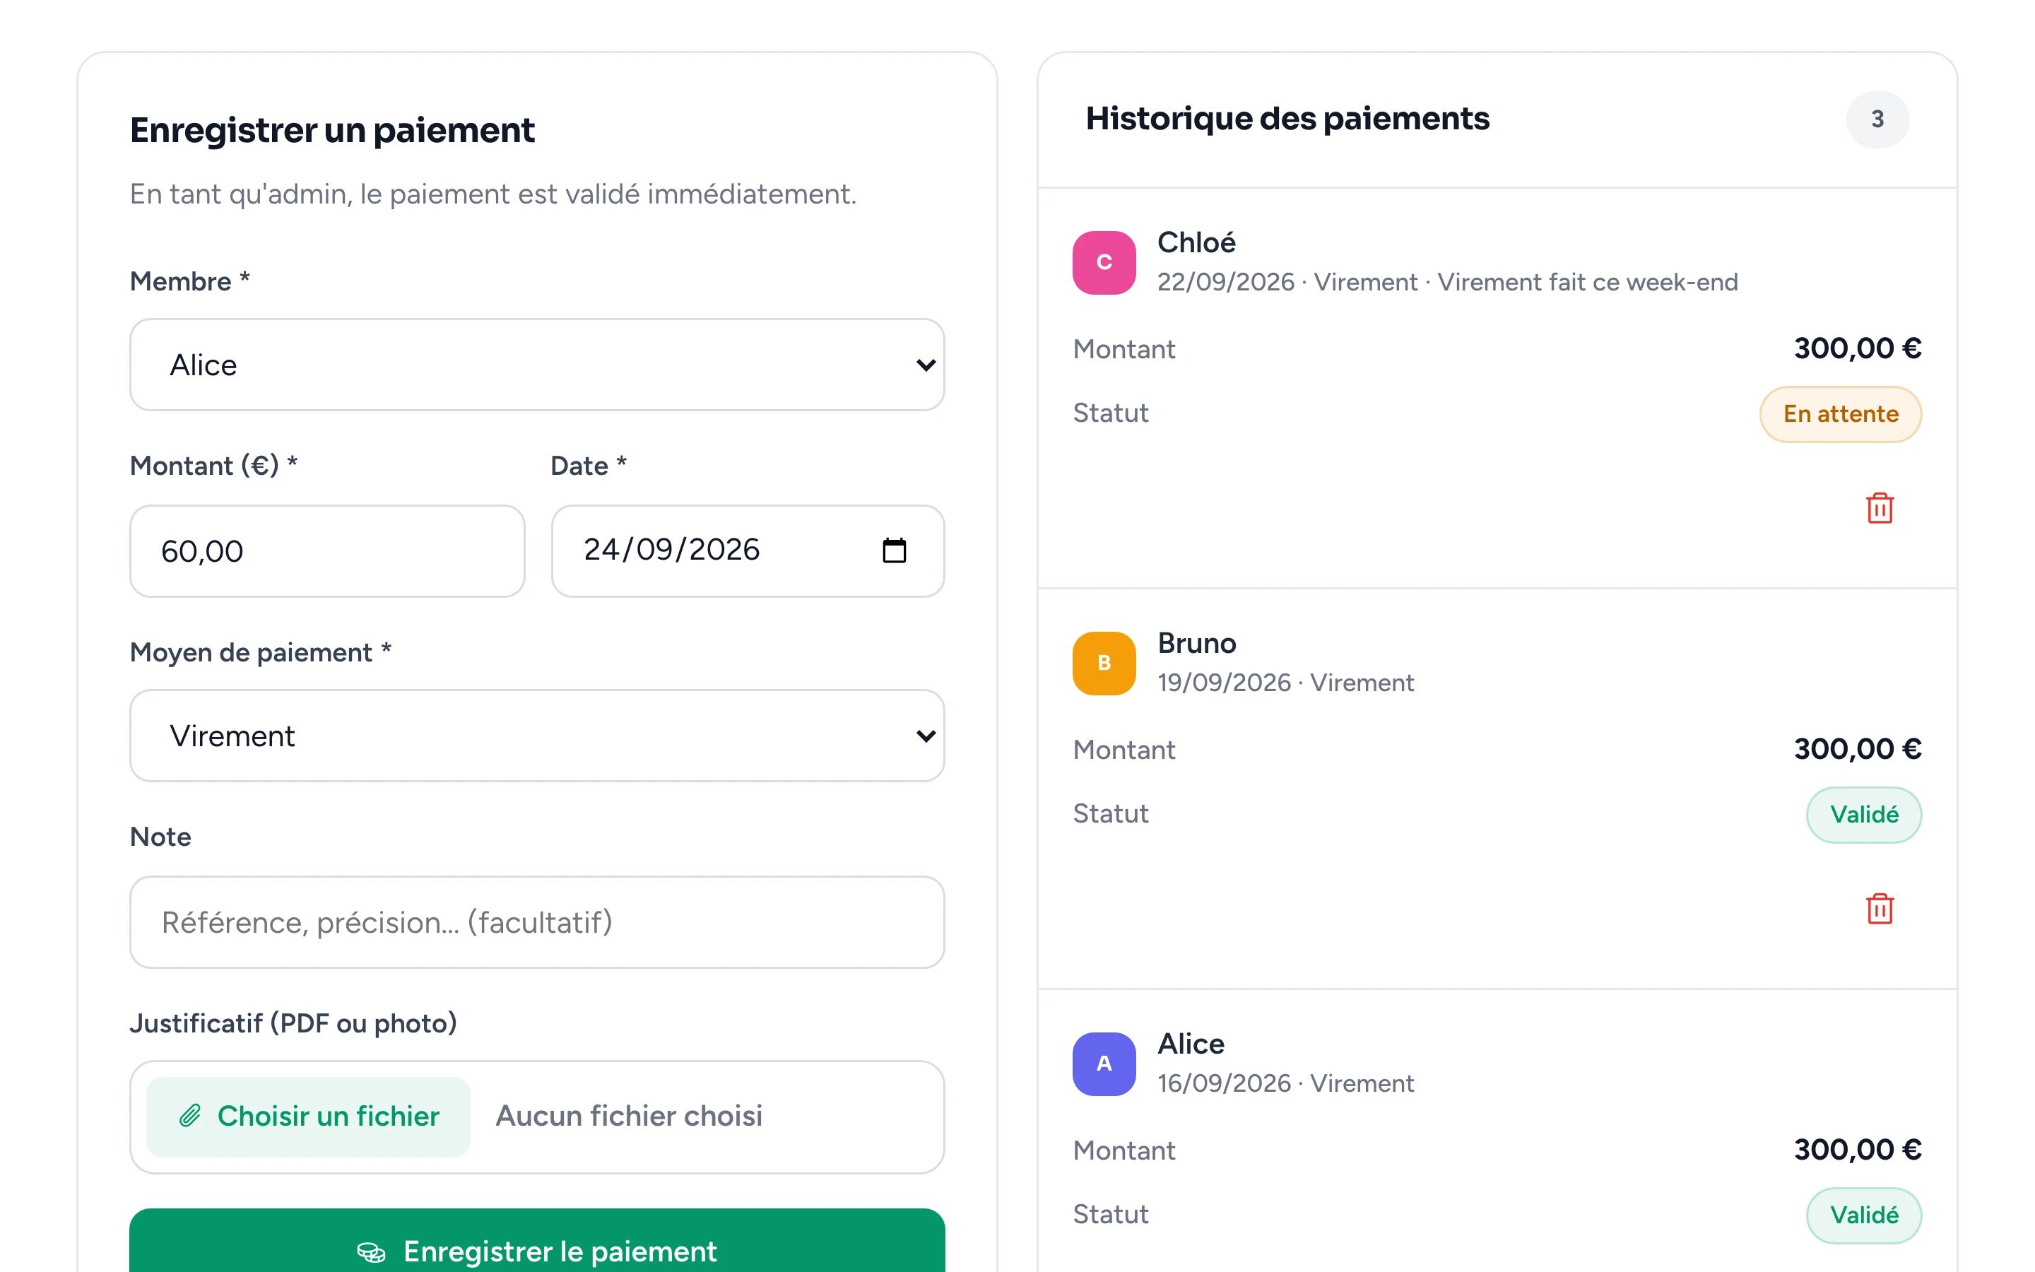Viewport: 2035px width, 1272px height.
Task: Delete Chloé's payment with trash icon
Action: [x=1879, y=508]
